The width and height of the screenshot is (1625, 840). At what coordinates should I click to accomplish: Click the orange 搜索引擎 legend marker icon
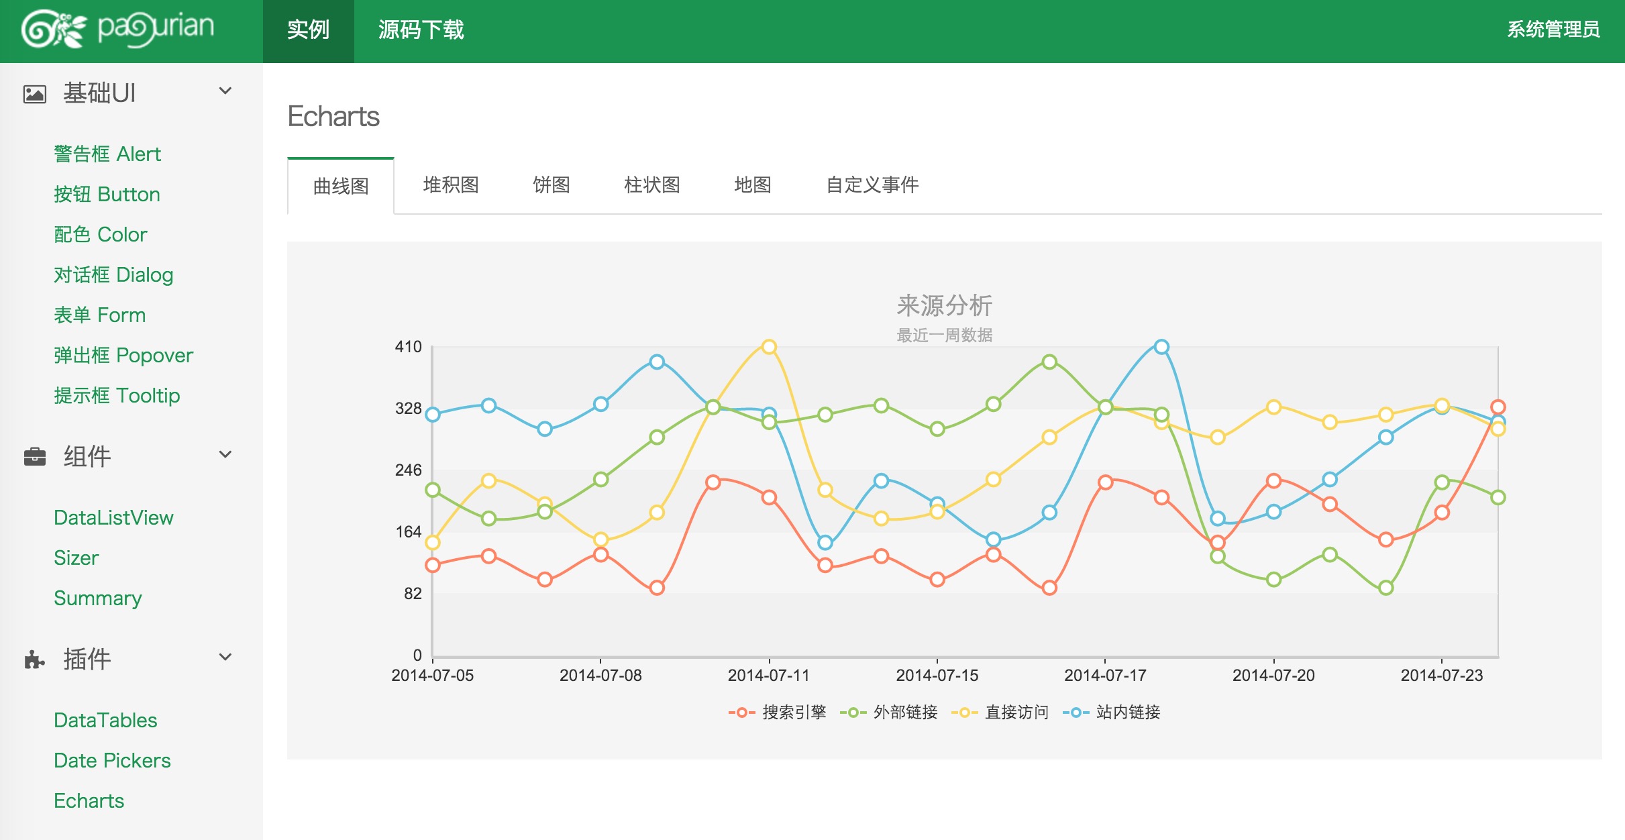click(741, 713)
